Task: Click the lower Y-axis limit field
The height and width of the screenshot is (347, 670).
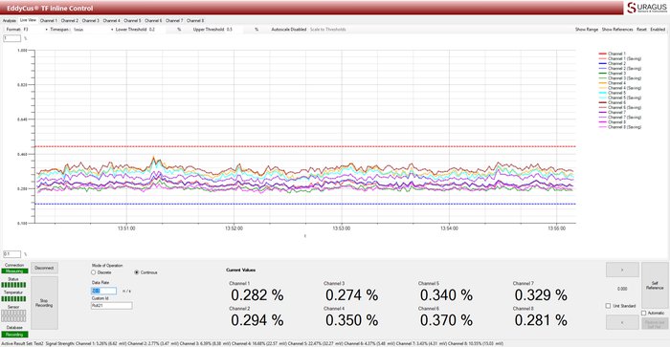Action: tap(11, 254)
